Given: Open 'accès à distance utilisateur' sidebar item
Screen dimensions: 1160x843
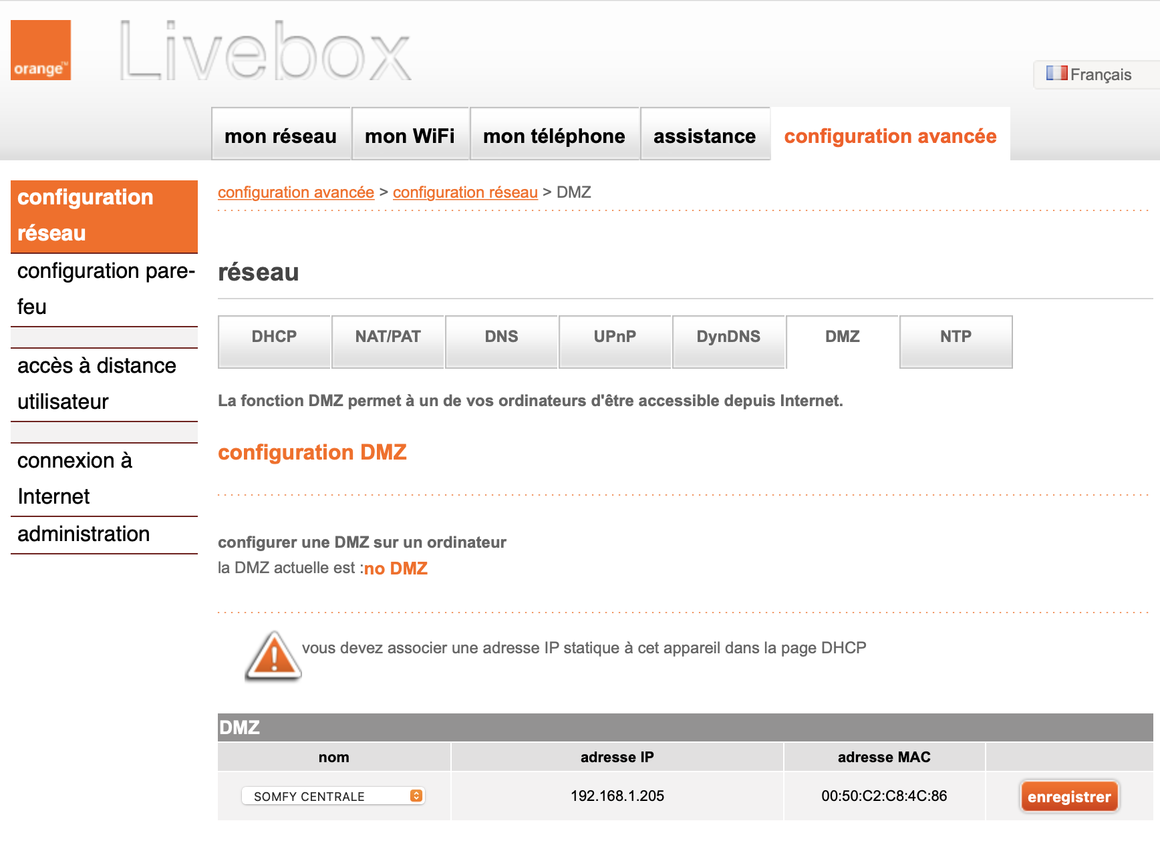Looking at the screenshot, I should pos(104,384).
